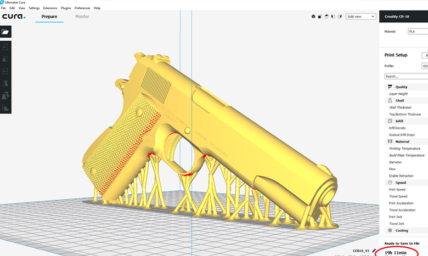Image resolution: width=428 pixels, height=256 pixels.
Task: Open the Solid view dropdown
Action: pyautogui.click(x=361, y=16)
